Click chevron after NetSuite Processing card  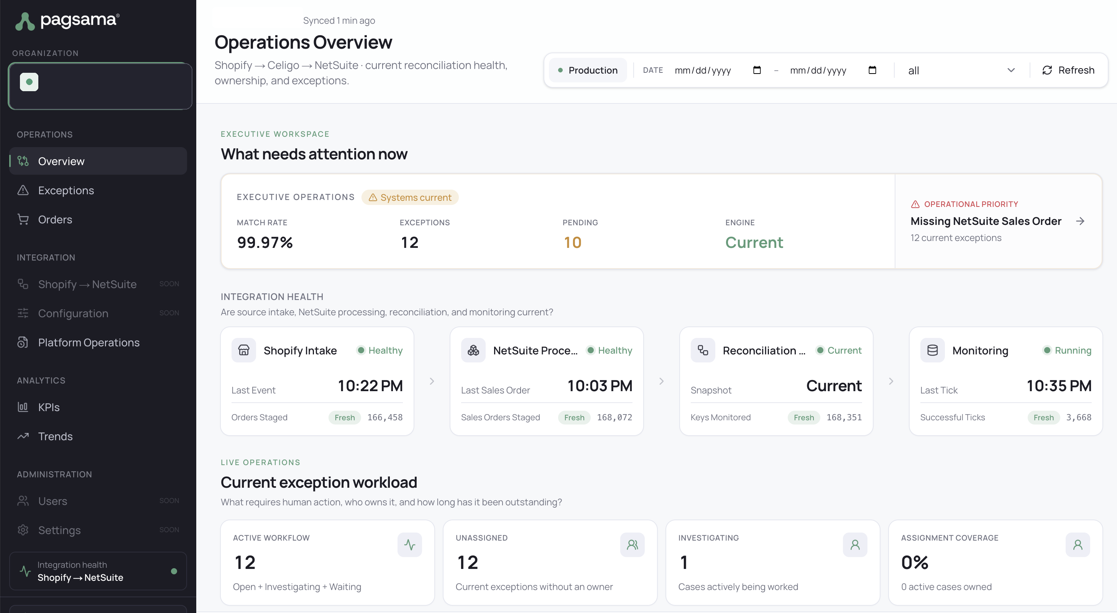pos(661,381)
